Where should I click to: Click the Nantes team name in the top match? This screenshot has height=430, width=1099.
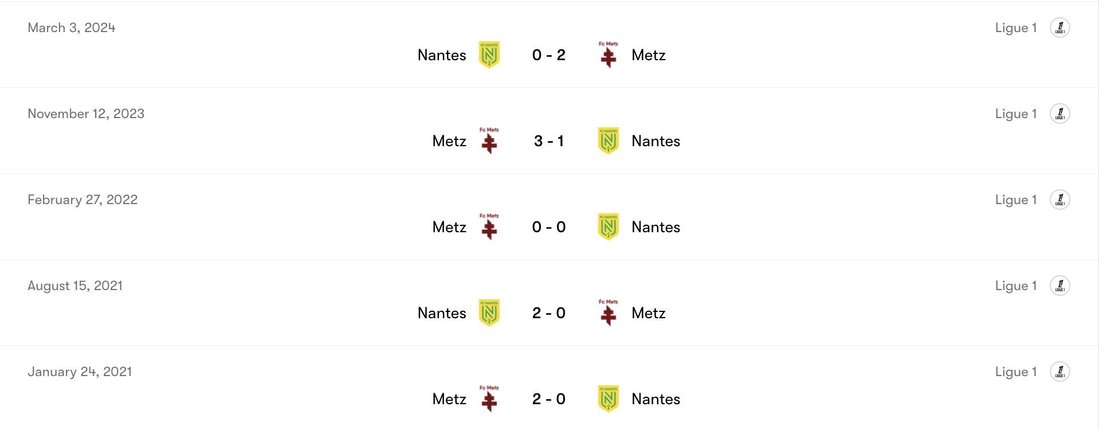(x=441, y=54)
